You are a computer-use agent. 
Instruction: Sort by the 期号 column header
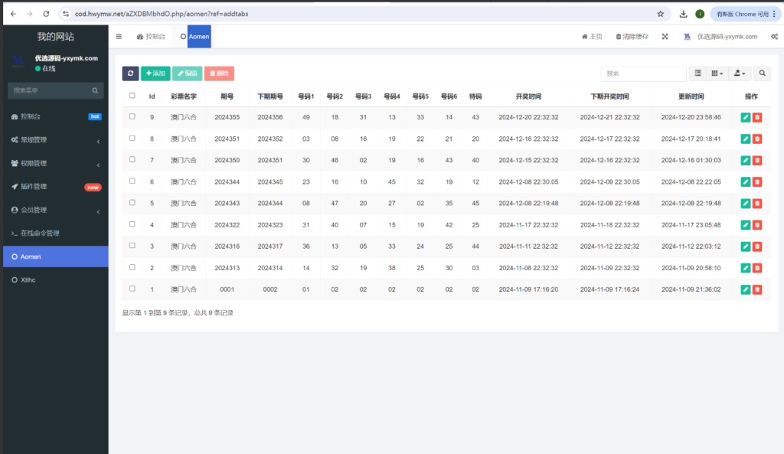227,96
